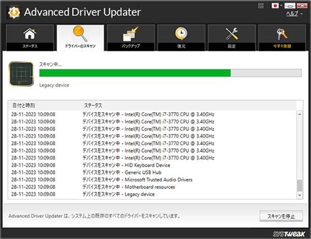Select the HID Keyboard Device log row
Viewport: 311px width, 239px height.
(x=153, y=165)
